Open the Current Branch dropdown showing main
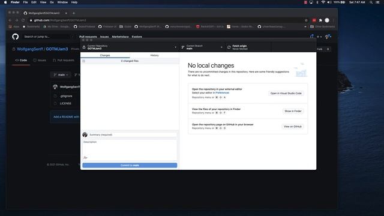Screen dimensions: 384x216 tap(202, 47)
